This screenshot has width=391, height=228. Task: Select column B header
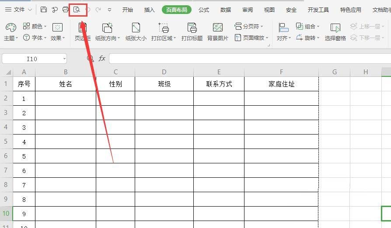pyautogui.click(x=66, y=72)
